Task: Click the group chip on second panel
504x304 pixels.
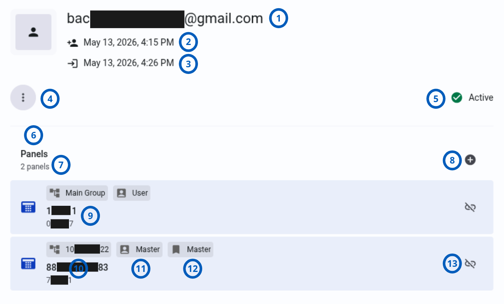Action: [x=79, y=249]
